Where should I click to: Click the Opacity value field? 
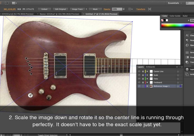(117, 9)
